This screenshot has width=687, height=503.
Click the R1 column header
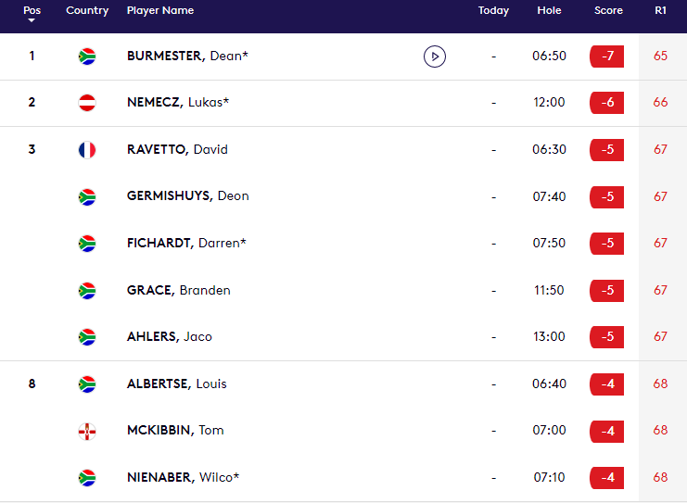(x=660, y=11)
